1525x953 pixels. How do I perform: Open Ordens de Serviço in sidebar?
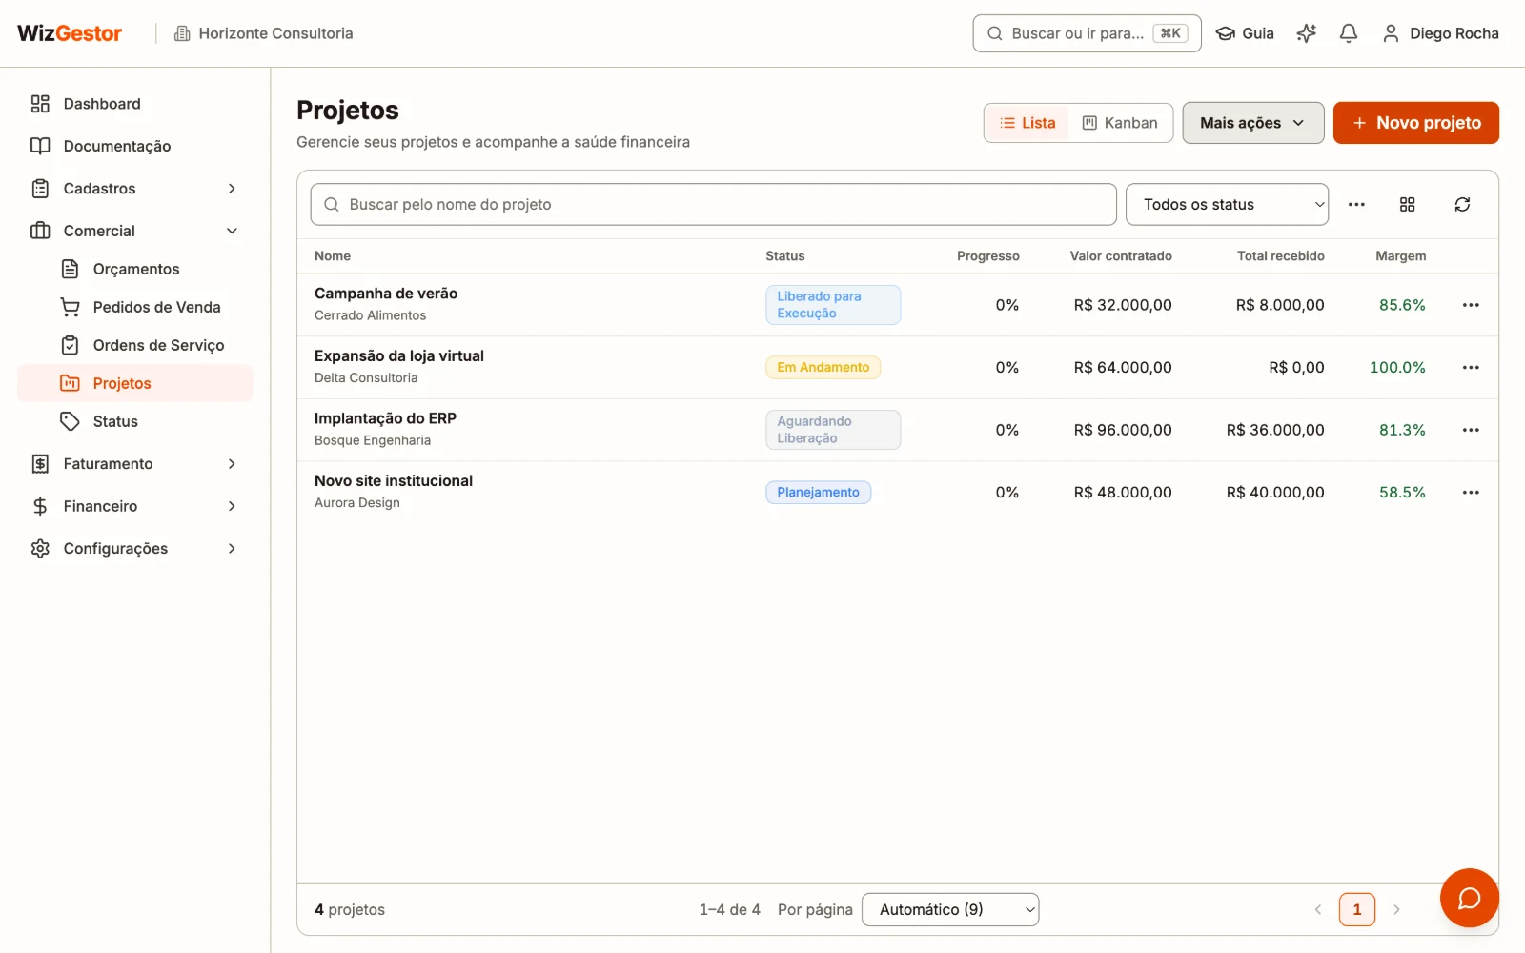pyautogui.click(x=135, y=345)
